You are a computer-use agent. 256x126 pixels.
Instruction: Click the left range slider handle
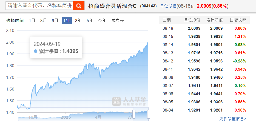pyautogui.click(x=134, y=114)
